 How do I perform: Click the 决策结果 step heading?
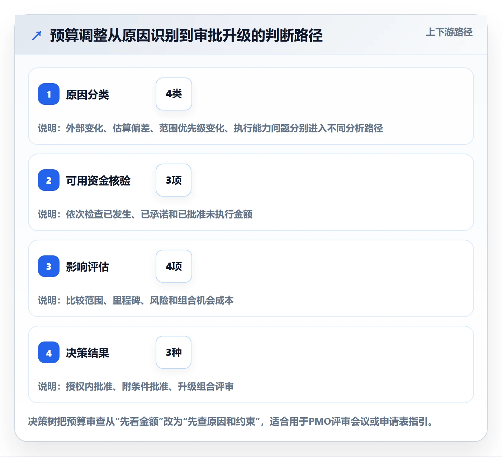pyautogui.click(x=87, y=353)
